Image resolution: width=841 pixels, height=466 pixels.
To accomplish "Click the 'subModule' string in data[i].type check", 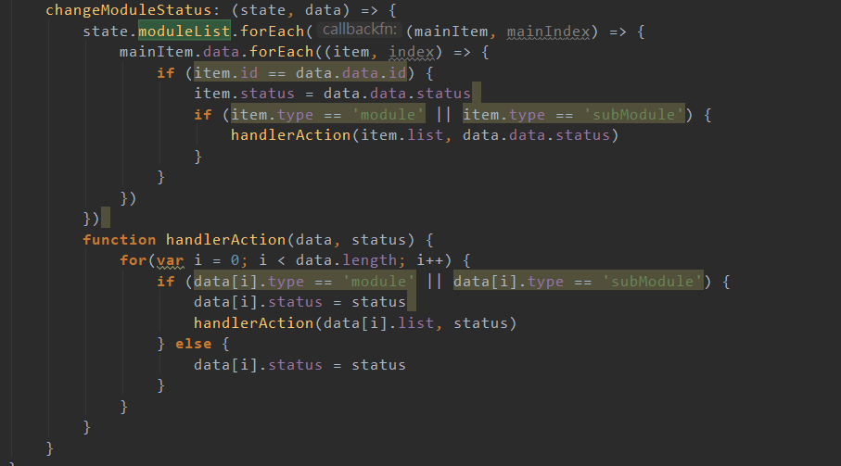I will (x=652, y=282).
